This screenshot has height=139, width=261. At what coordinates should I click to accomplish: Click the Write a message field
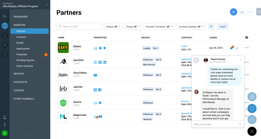[215, 124]
